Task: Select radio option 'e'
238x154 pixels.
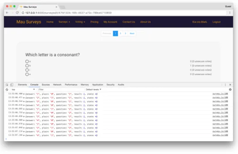Action: pos(27,74)
